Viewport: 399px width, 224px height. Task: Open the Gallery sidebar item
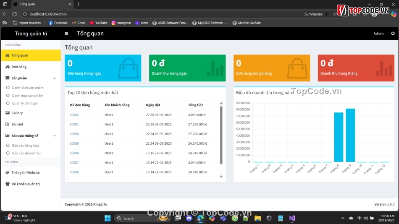point(17,113)
